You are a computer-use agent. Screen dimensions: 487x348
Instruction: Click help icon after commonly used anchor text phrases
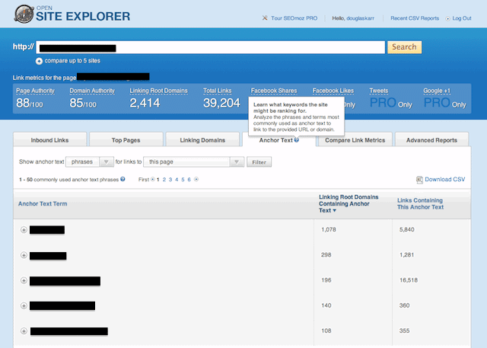tap(123, 179)
